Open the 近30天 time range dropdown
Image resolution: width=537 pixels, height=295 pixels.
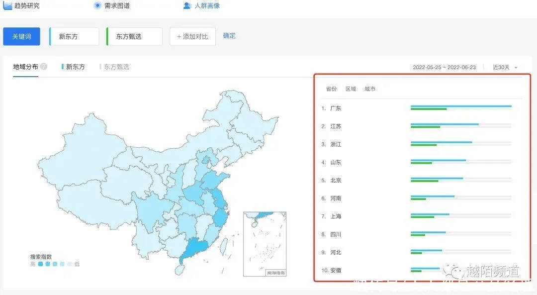(504, 67)
